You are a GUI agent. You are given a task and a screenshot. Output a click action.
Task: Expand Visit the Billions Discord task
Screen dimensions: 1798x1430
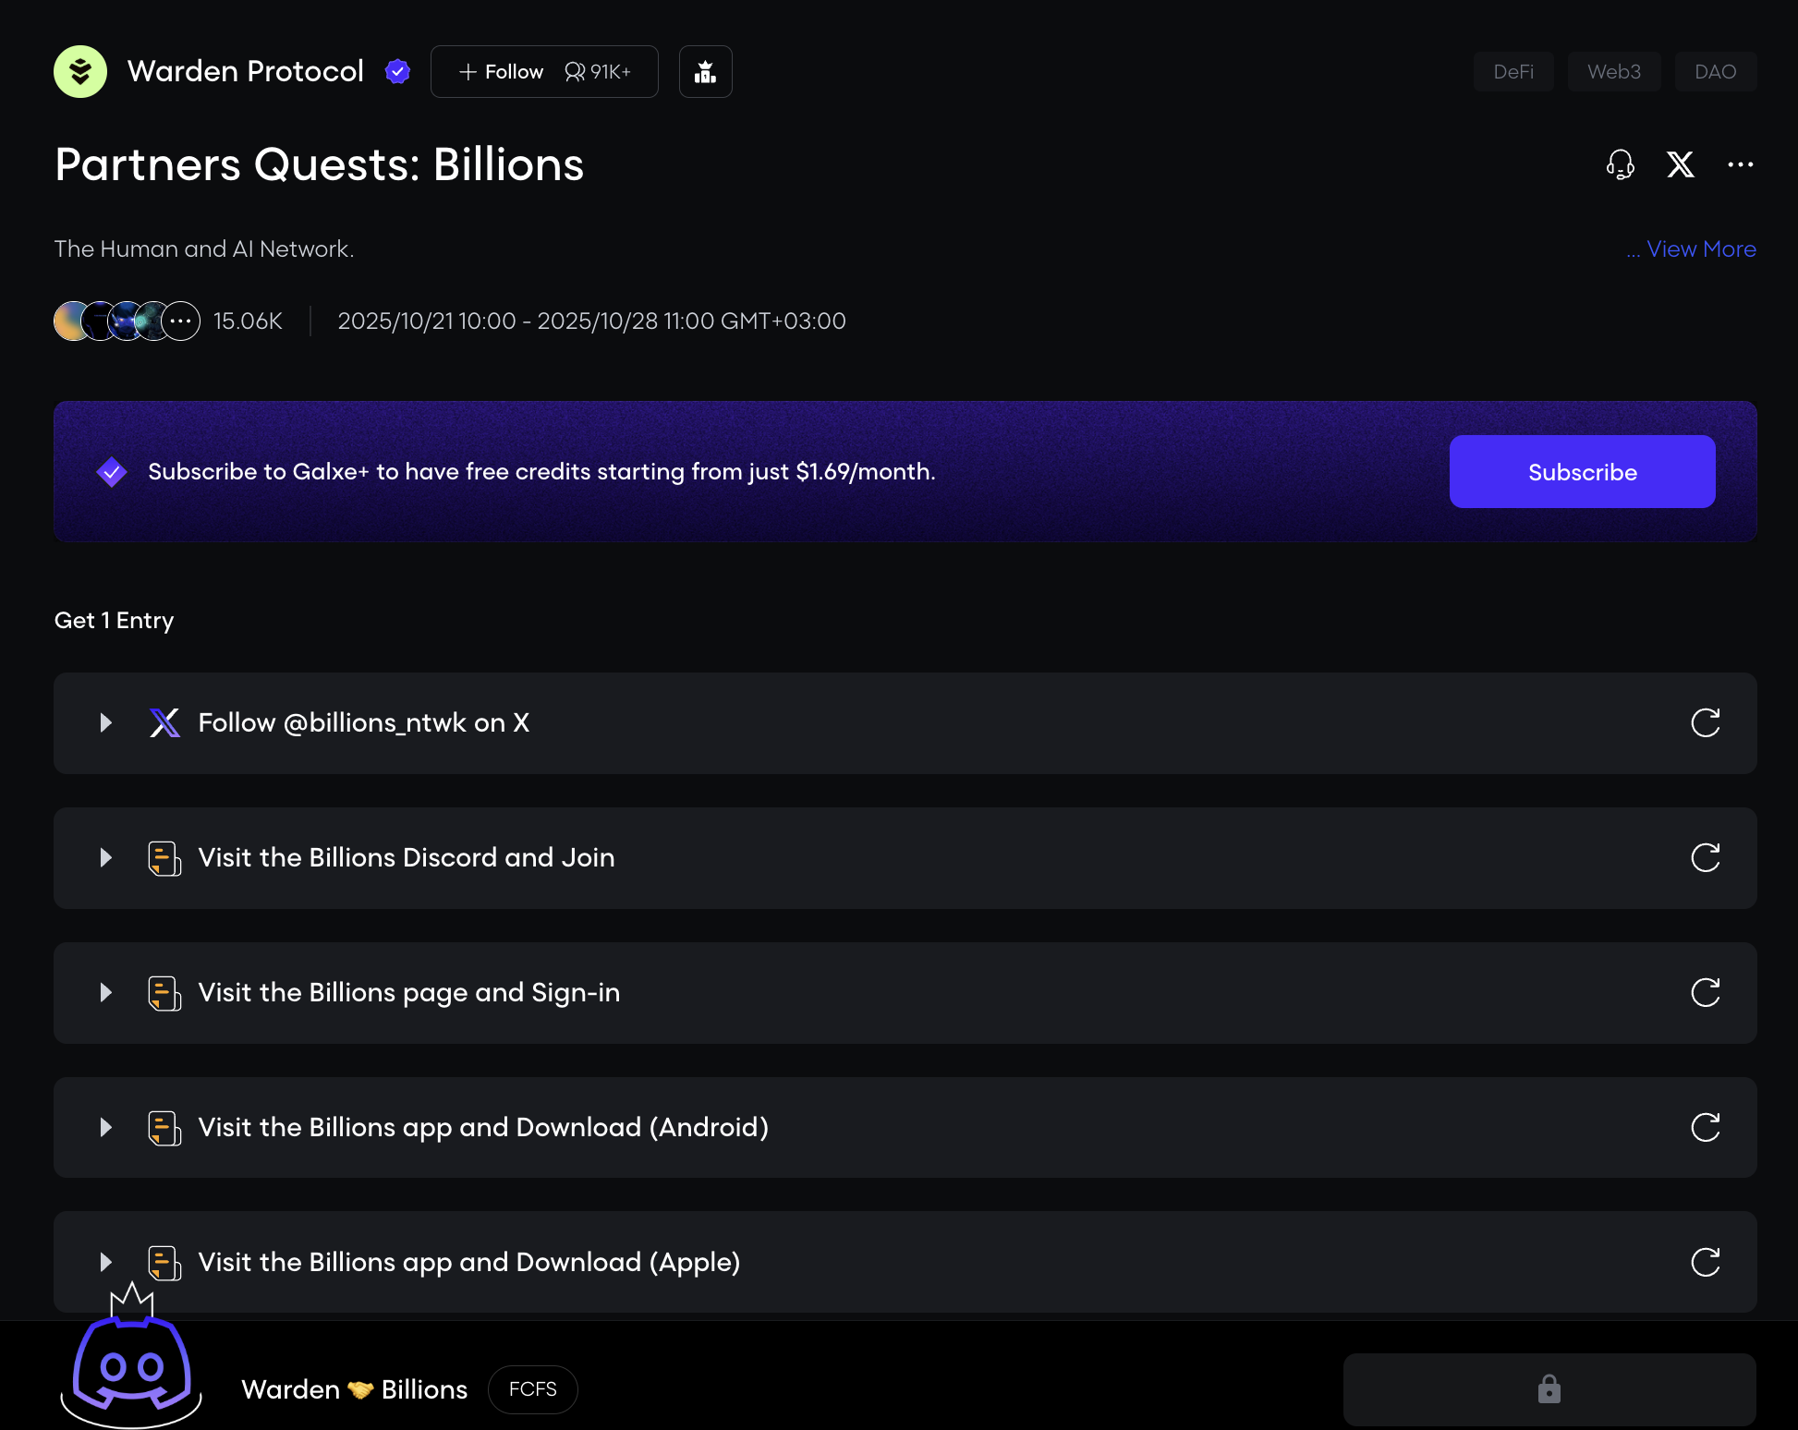pyautogui.click(x=106, y=857)
